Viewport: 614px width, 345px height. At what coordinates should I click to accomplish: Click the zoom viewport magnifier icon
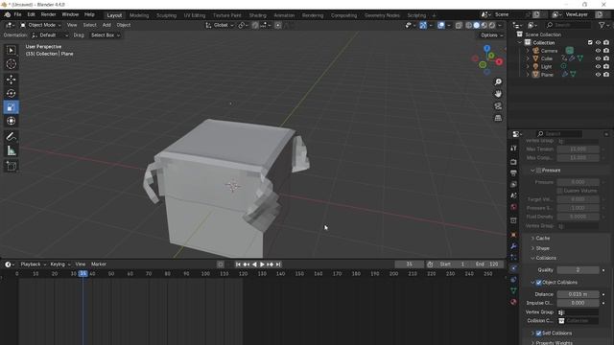[x=498, y=81]
